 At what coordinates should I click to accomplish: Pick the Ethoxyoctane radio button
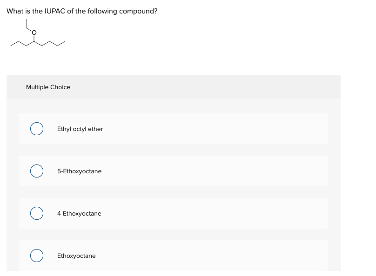pos(37,255)
